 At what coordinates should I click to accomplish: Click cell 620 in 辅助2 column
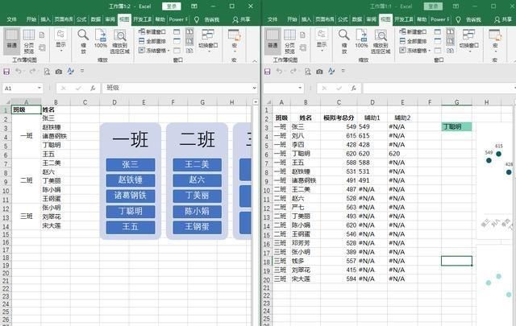402,154
